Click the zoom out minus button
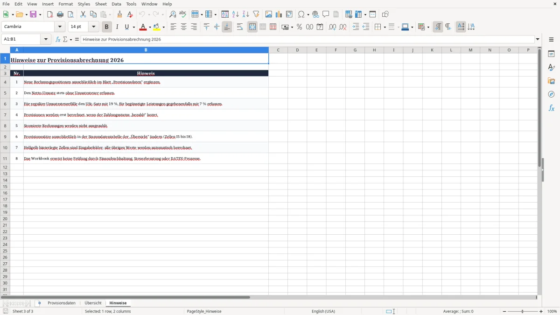560x315 pixels. tap(504, 311)
